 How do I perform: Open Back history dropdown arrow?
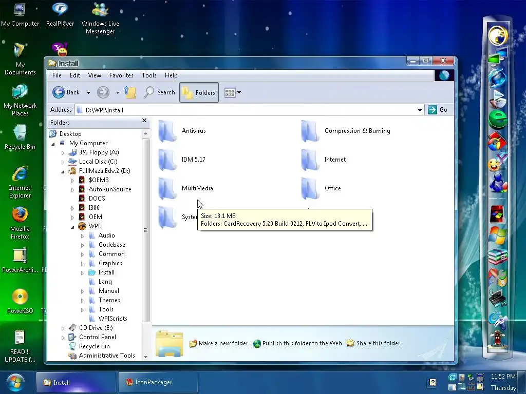88,92
